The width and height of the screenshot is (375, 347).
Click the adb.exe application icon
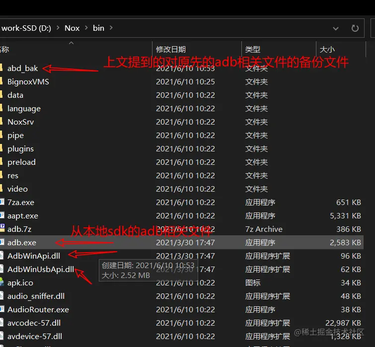(2, 242)
